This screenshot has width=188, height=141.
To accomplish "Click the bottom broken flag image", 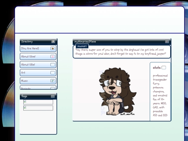I will [x=38, y=108].
